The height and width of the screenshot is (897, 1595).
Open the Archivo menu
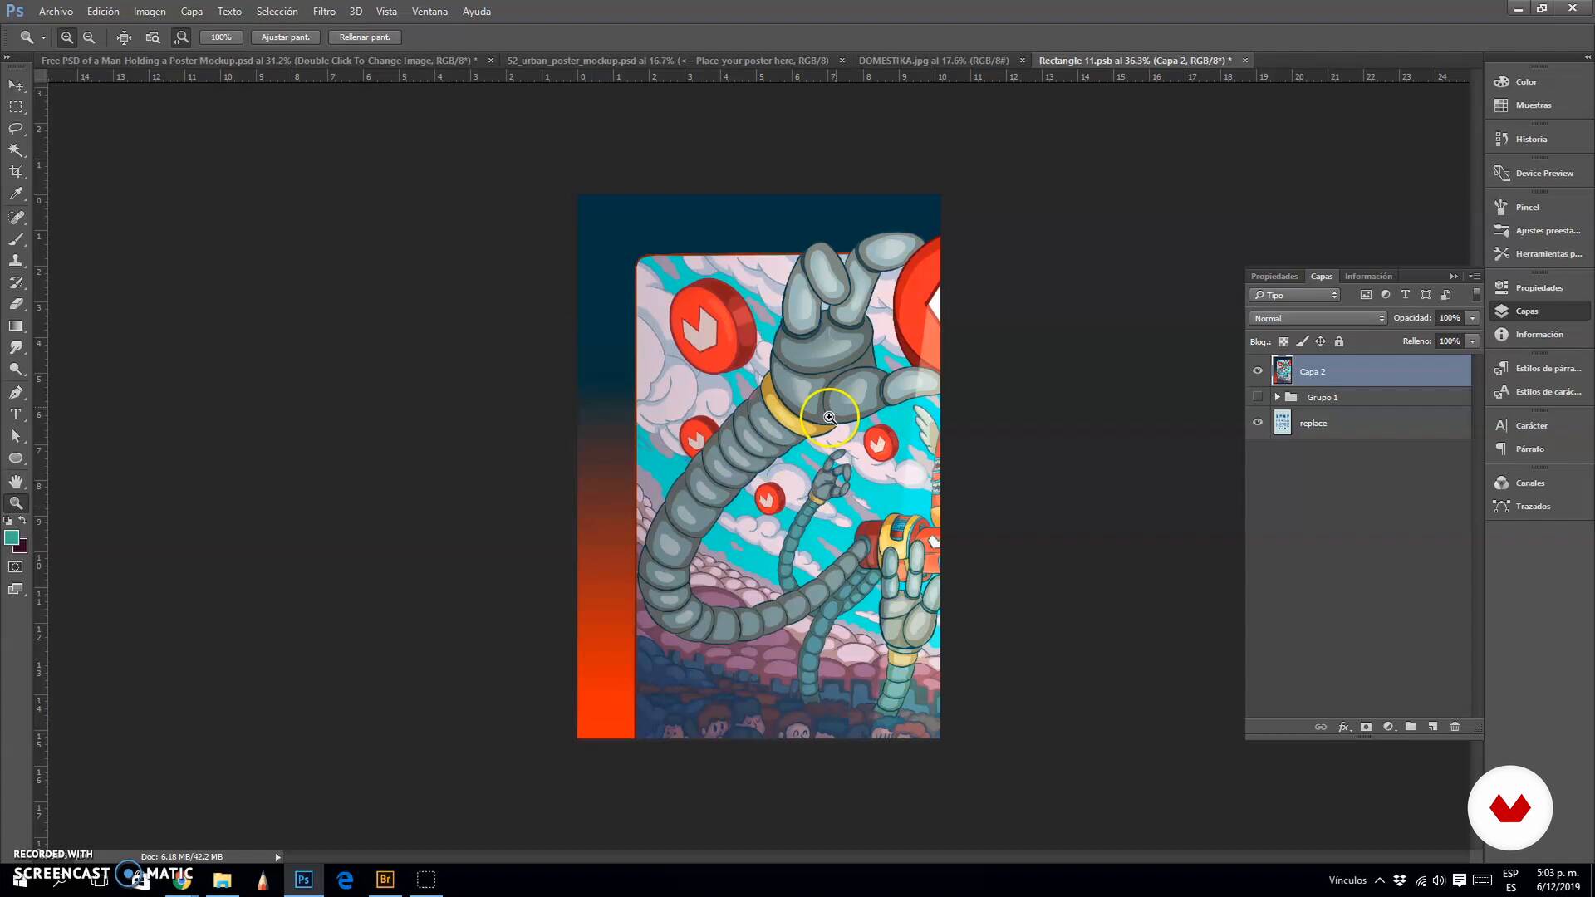tap(56, 12)
